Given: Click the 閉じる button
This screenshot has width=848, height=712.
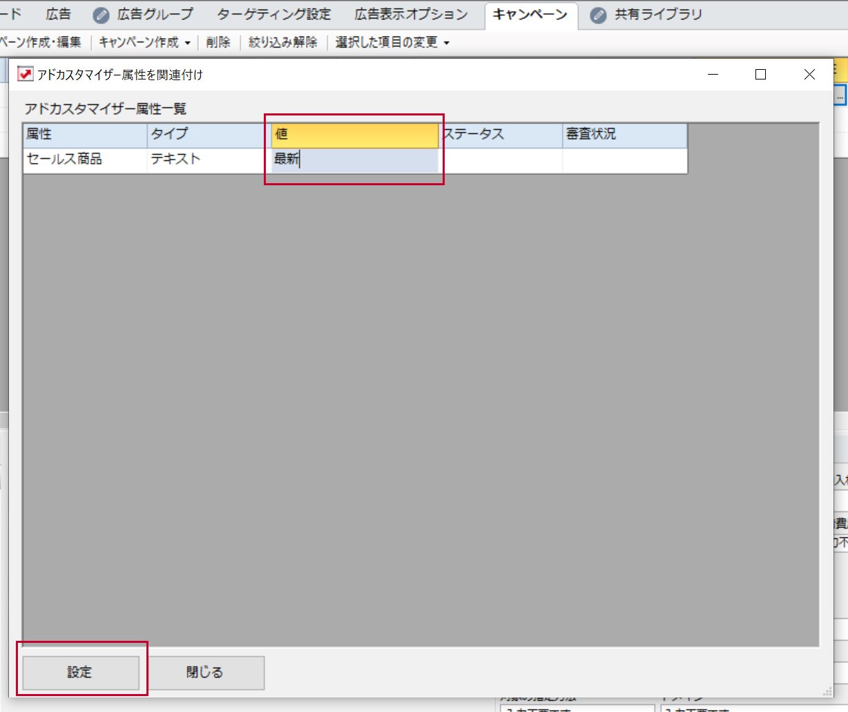Looking at the screenshot, I should tap(205, 672).
